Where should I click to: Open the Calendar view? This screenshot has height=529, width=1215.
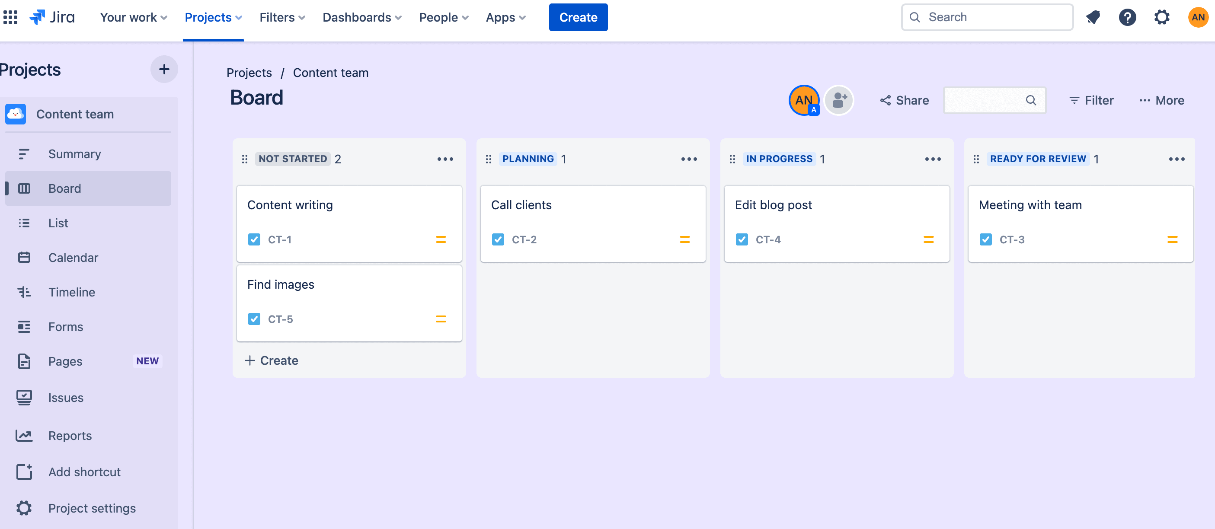pyautogui.click(x=73, y=257)
